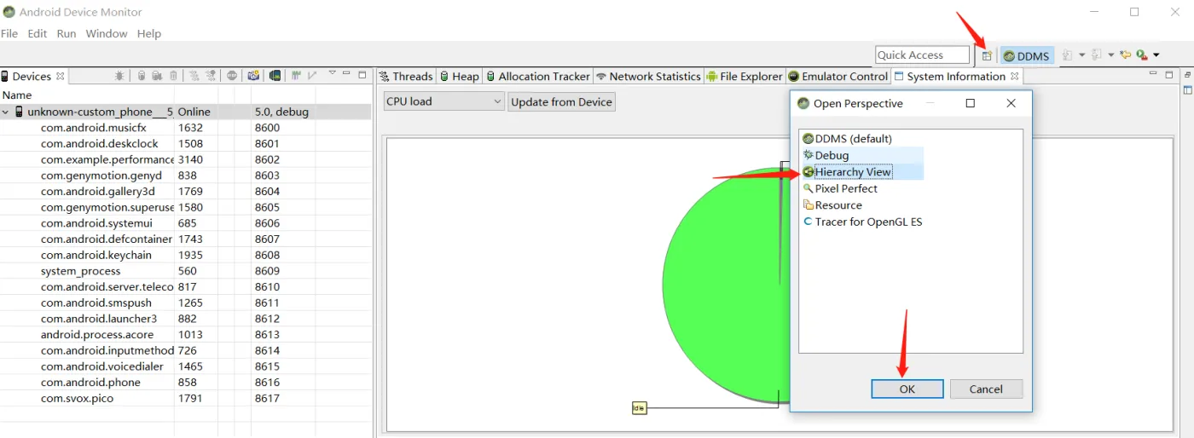Click the Last Edit Location arrow icon
Screen dimensions: 1194x438
click(1126, 55)
